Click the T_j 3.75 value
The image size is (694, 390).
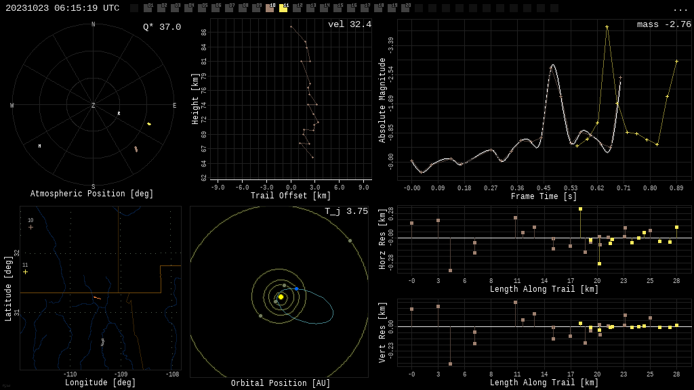(x=346, y=211)
